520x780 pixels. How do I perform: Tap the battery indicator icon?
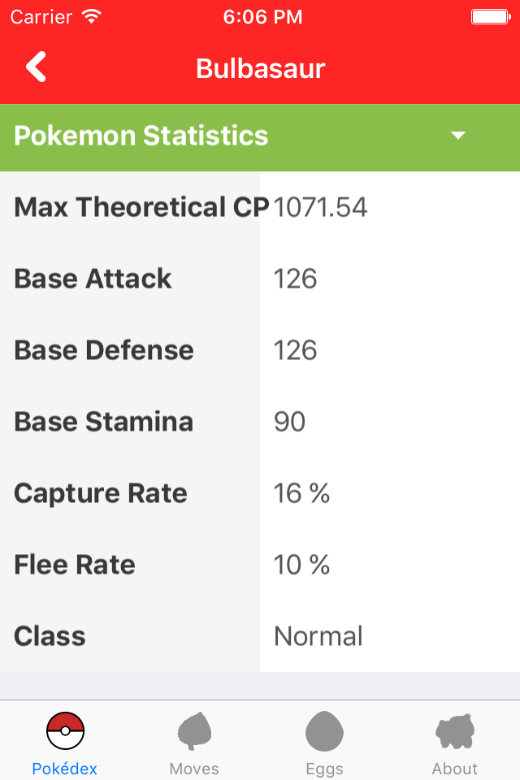tap(491, 17)
